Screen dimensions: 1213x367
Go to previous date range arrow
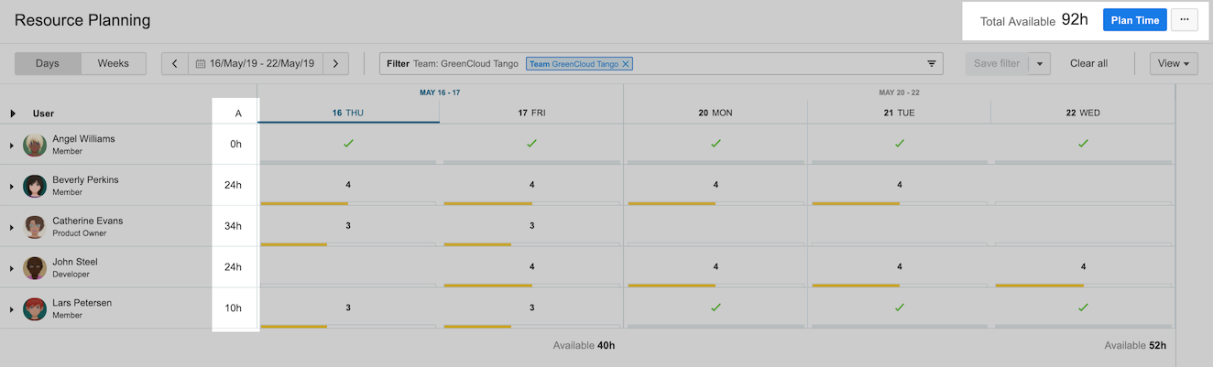pos(175,64)
